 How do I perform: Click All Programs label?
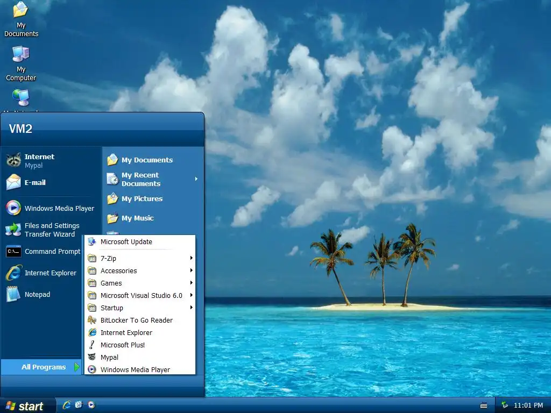(x=44, y=367)
